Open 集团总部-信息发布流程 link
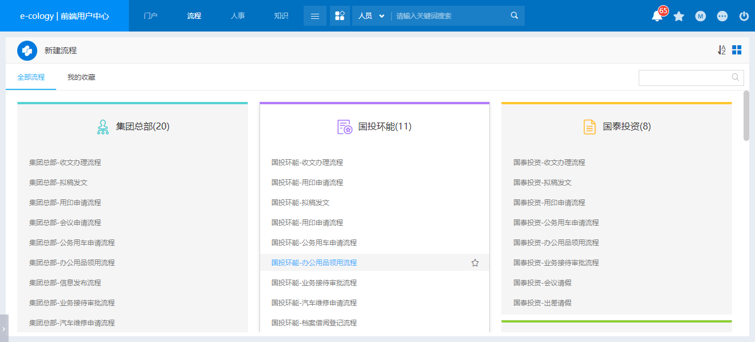 pos(65,283)
